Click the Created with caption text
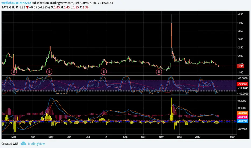The width and height of the screenshot is (251, 148). pyautogui.click(x=10, y=144)
